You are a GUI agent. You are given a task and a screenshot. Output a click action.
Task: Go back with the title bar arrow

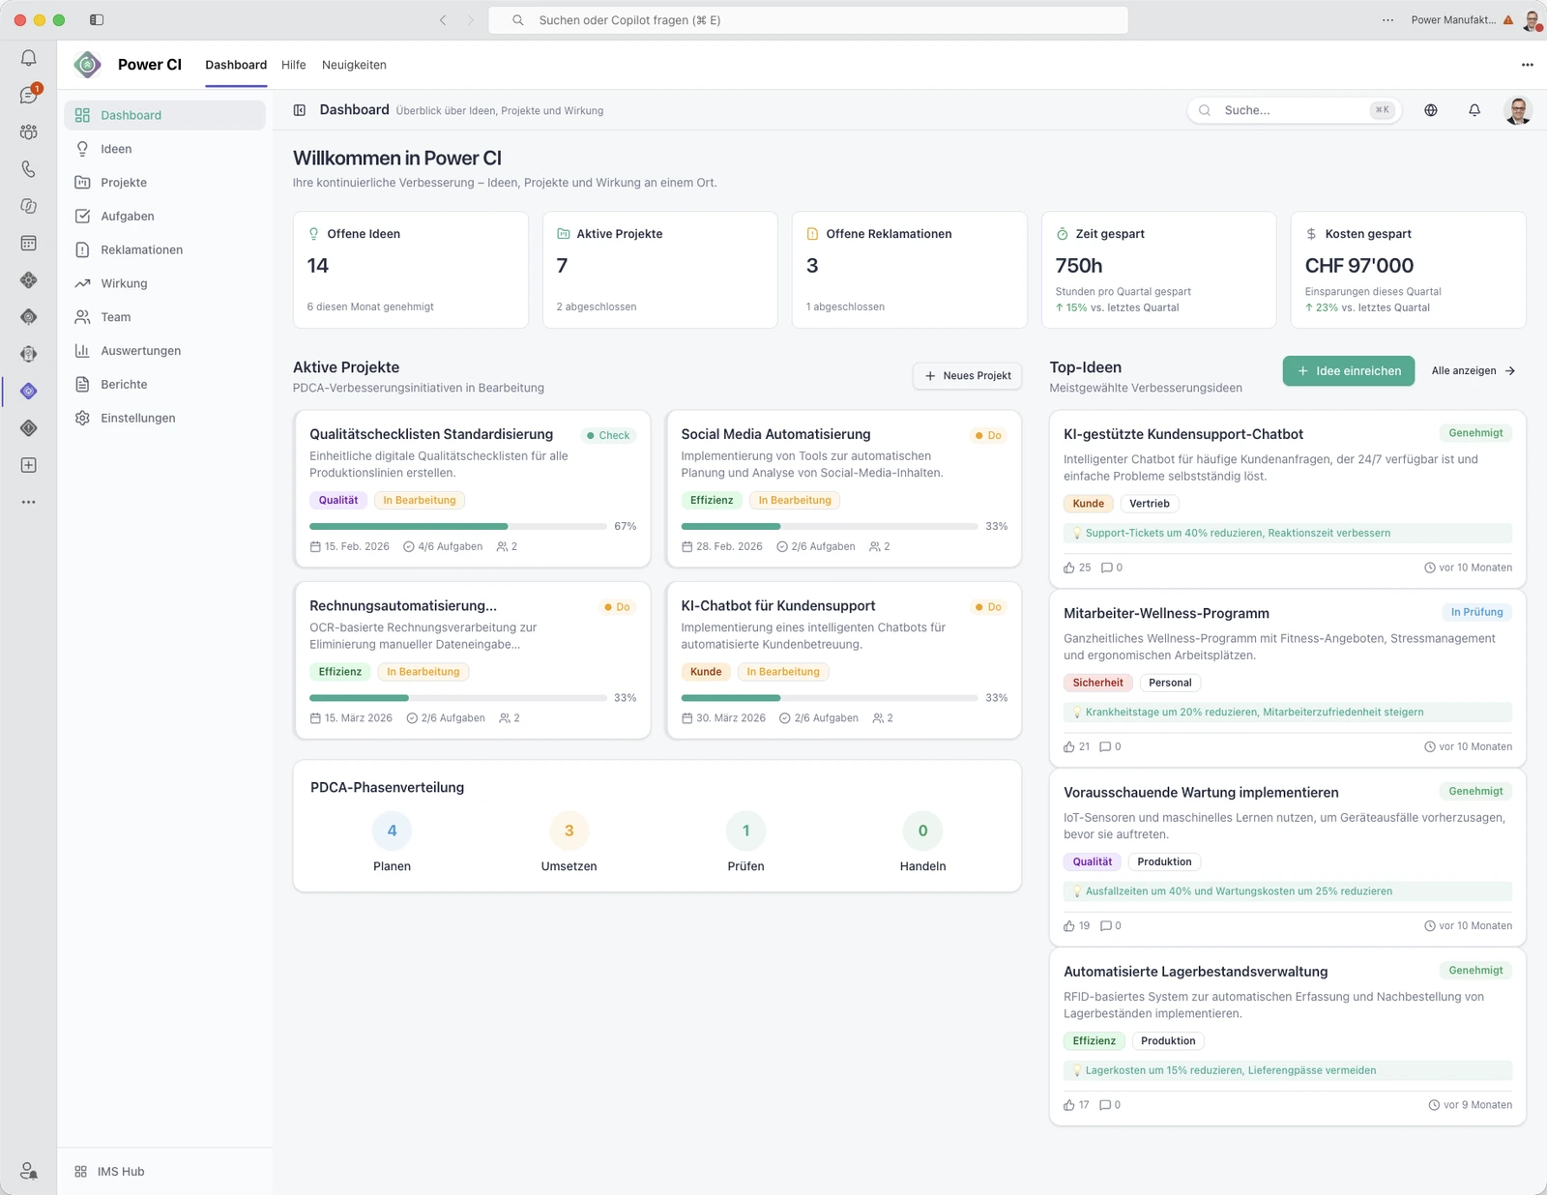443,19
